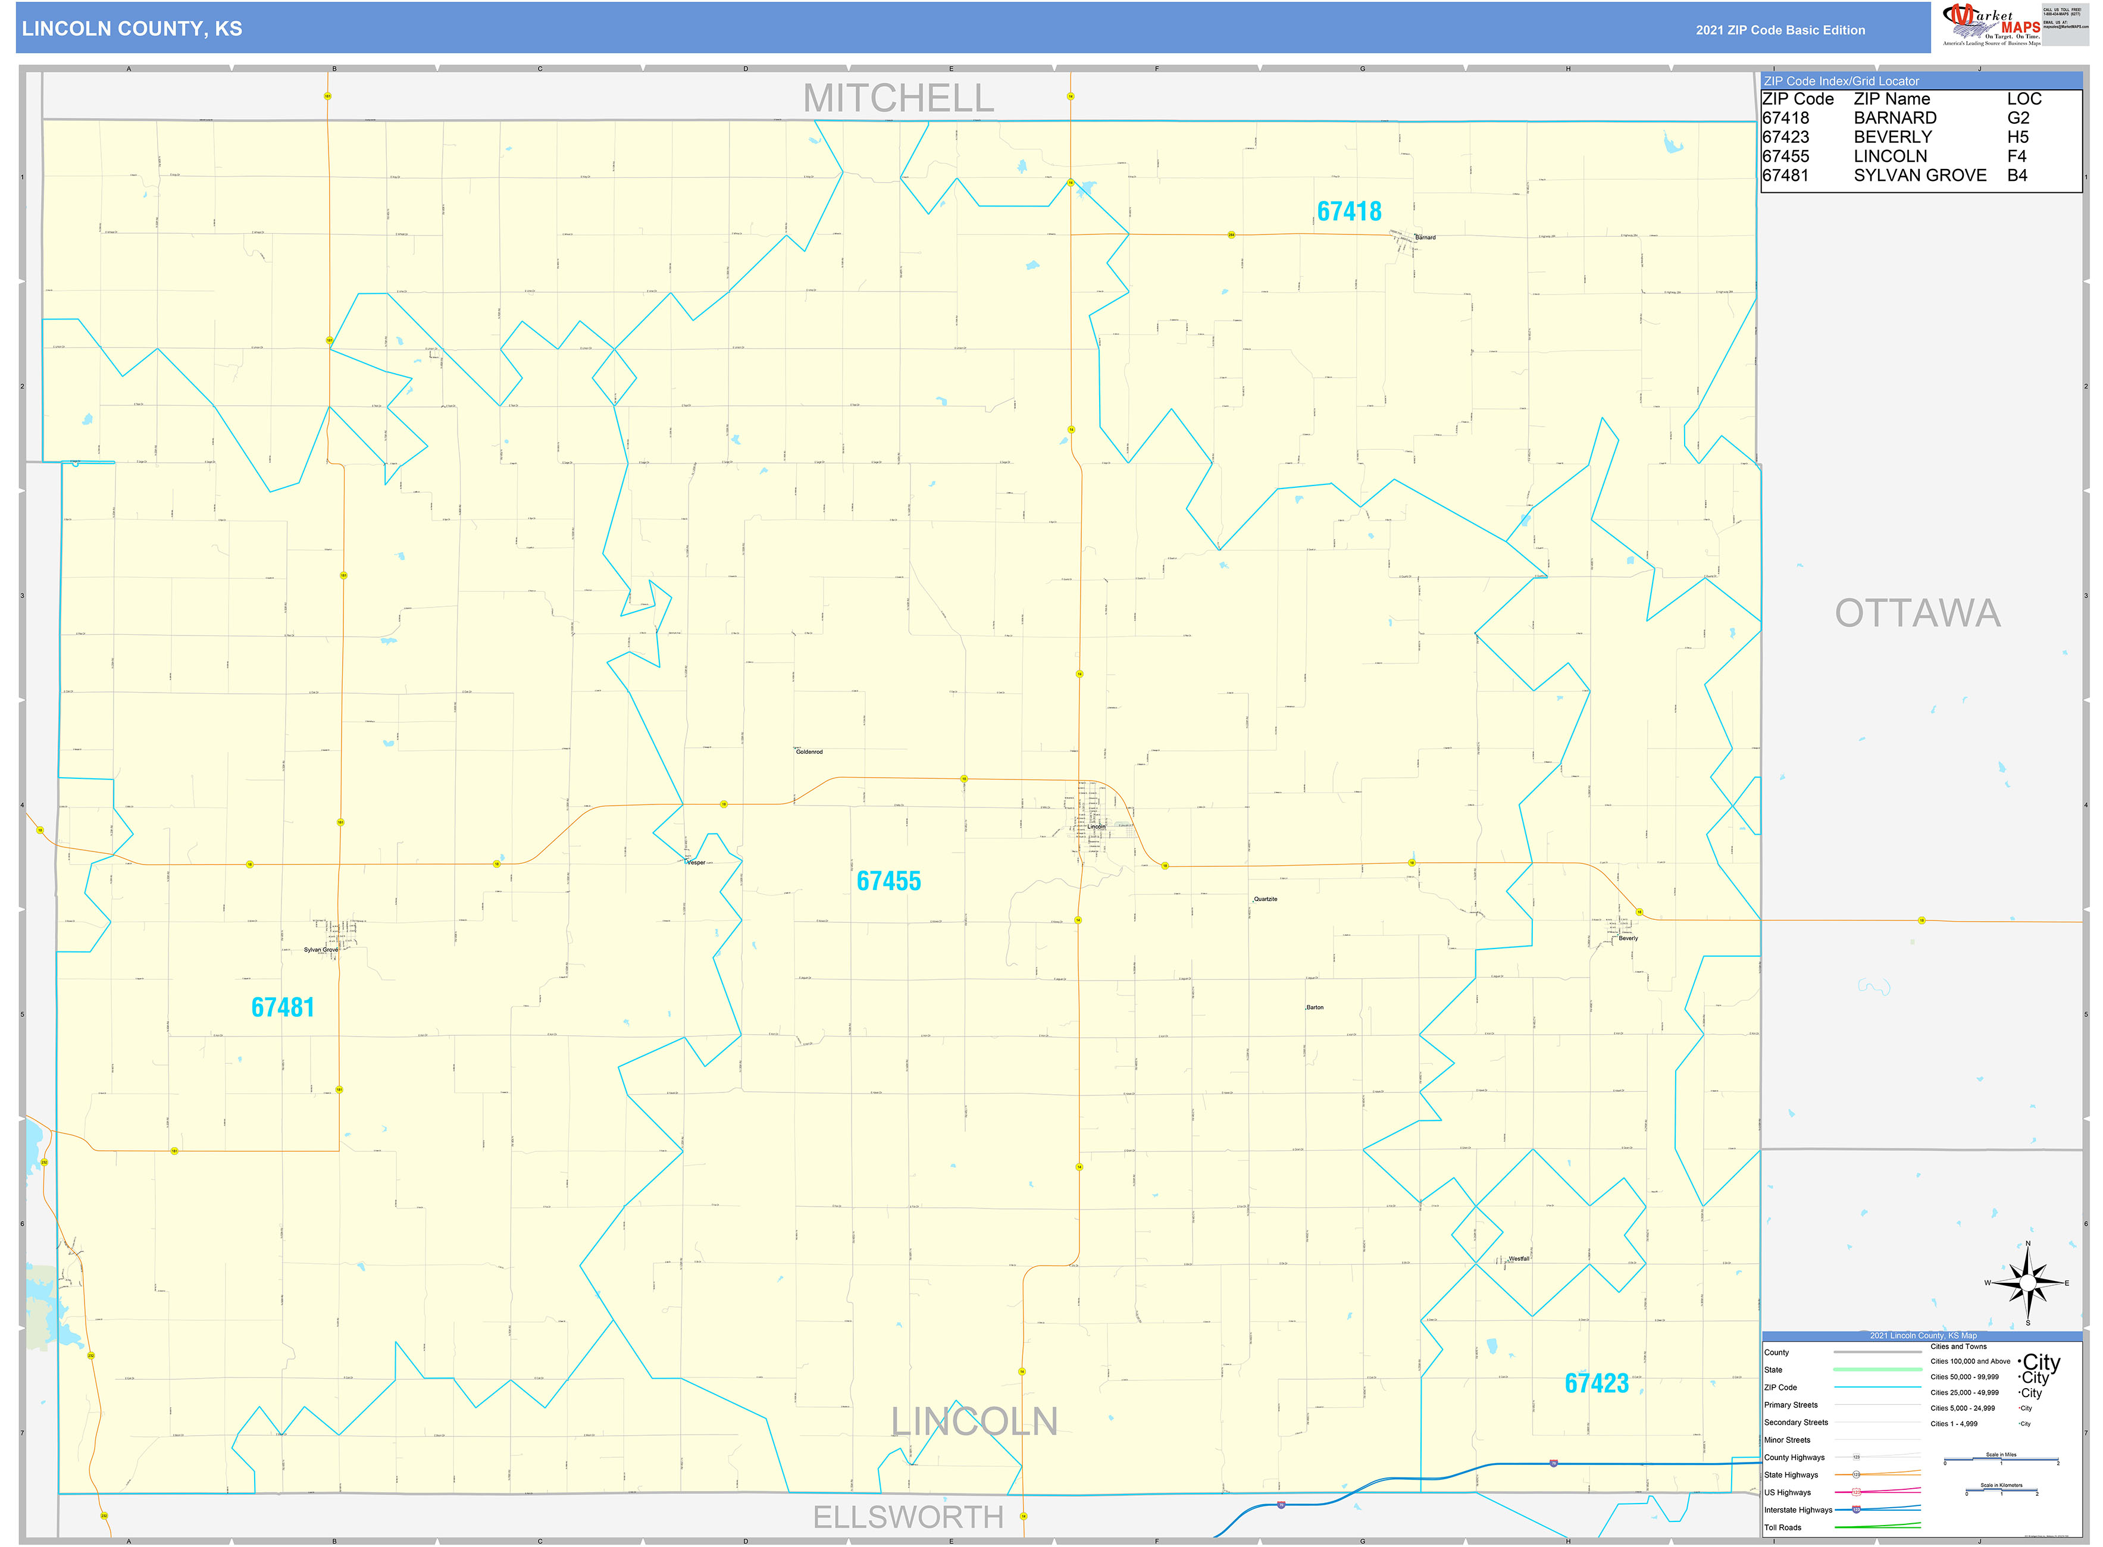This screenshot has width=2103, height=1547.
Task: Click the Interstate Highways shield symbol in legend
Action: 1856,1510
